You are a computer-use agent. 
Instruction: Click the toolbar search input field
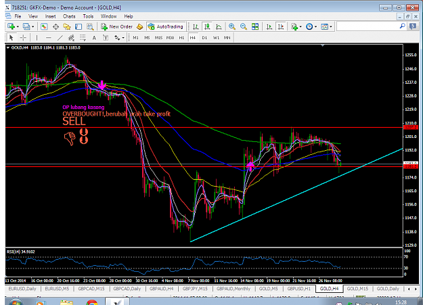pyautogui.click(x=368, y=26)
